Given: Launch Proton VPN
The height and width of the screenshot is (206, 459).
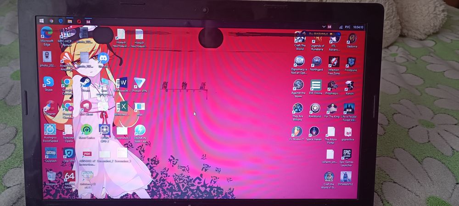Looking at the screenshot, I should (140, 85).
